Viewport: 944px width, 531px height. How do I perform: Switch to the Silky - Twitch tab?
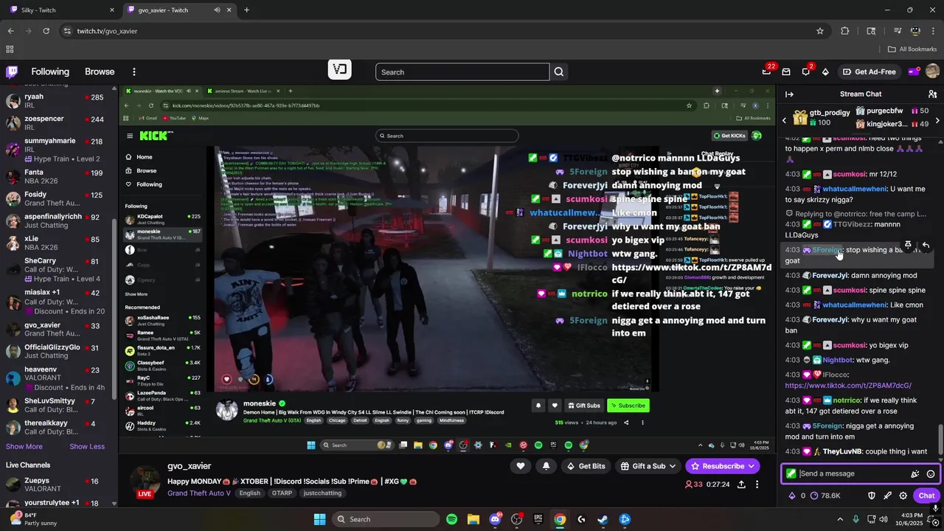tap(61, 10)
